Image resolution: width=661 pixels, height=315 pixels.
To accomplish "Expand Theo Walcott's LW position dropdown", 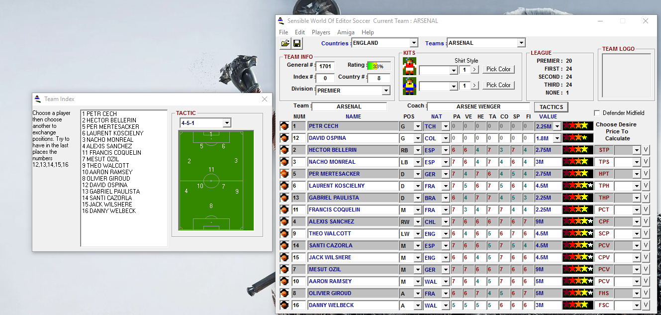I will click(417, 233).
